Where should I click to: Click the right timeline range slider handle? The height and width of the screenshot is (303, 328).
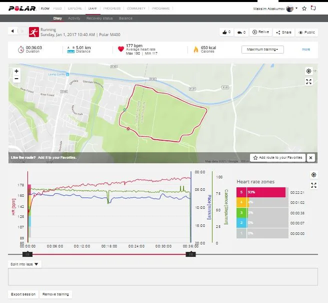[x=190, y=254]
